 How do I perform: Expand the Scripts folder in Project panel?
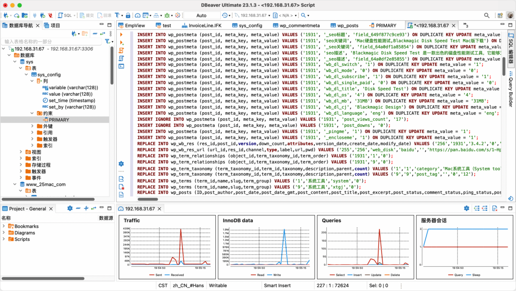pos(4,239)
